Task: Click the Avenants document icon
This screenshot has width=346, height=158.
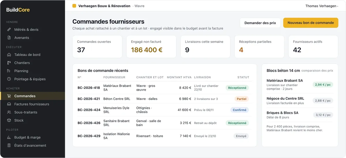Action: (9, 38)
